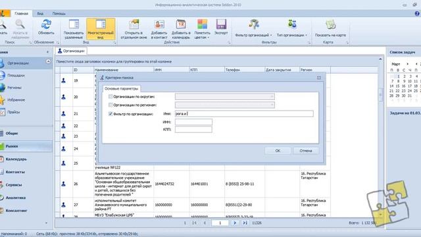Sort by Наименование column header
The image size is (421, 237).
[x=124, y=70]
